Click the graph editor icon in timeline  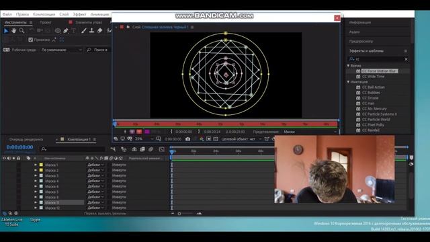point(162,149)
